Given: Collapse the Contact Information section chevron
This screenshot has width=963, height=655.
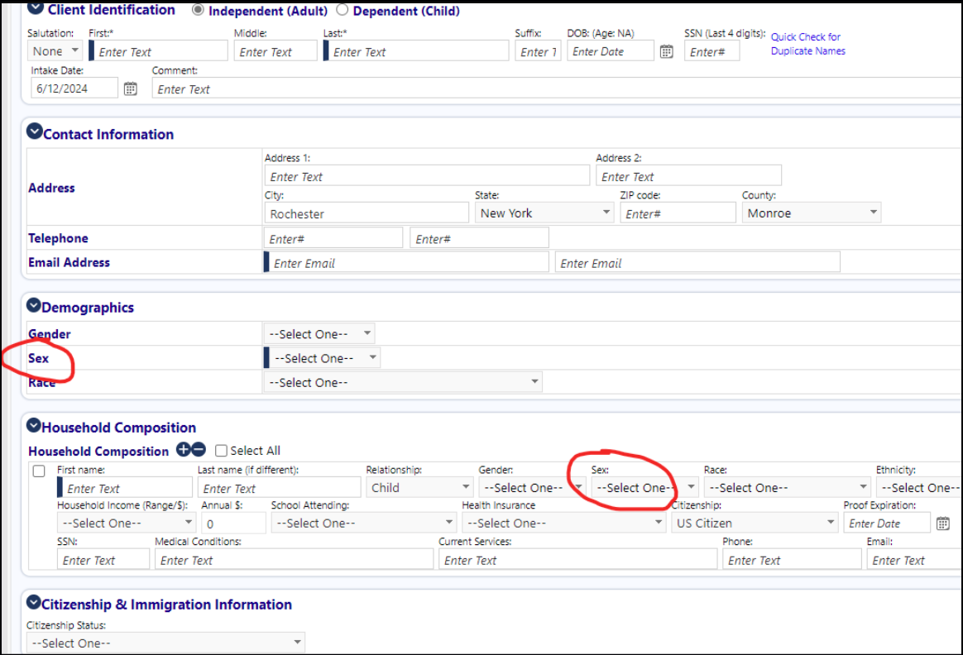Looking at the screenshot, I should [x=35, y=131].
